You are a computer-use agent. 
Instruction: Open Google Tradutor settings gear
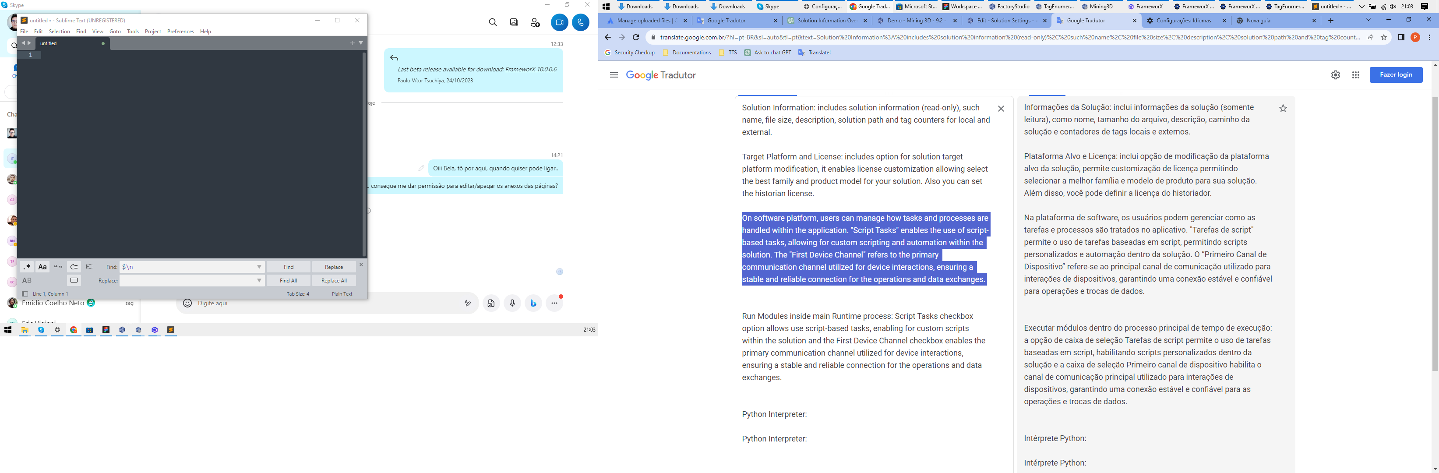click(1335, 75)
